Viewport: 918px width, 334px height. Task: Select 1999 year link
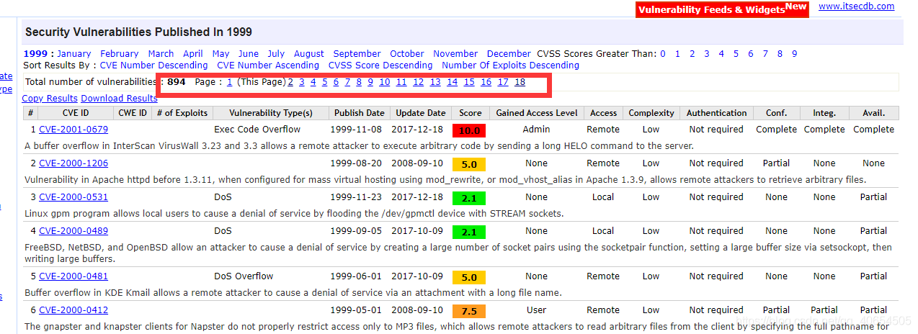coord(35,54)
